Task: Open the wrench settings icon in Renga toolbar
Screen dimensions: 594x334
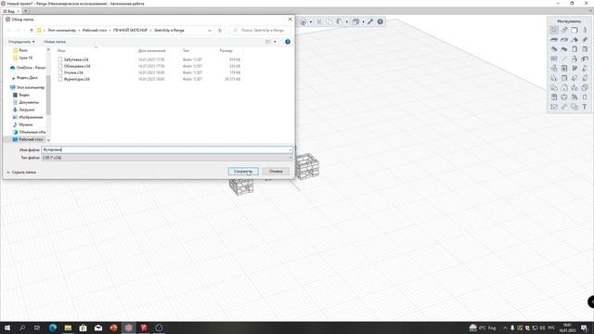Action: click(370, 21)
